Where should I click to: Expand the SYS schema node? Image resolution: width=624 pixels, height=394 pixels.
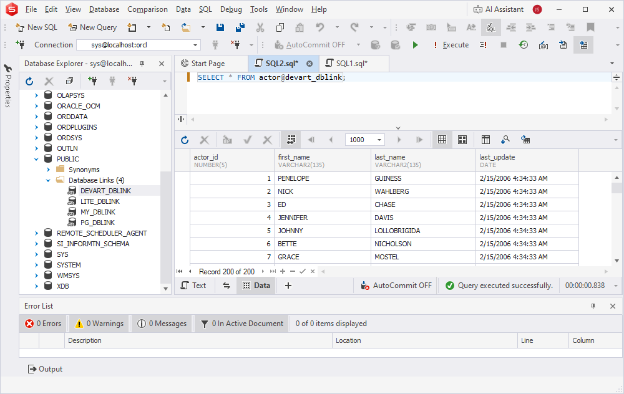[x=36, y=254]
